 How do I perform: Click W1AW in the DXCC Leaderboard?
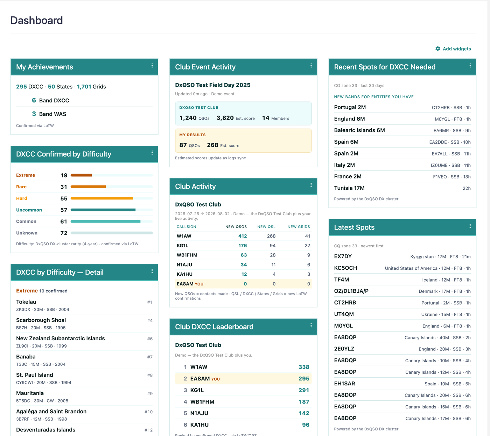pos(199,367)
